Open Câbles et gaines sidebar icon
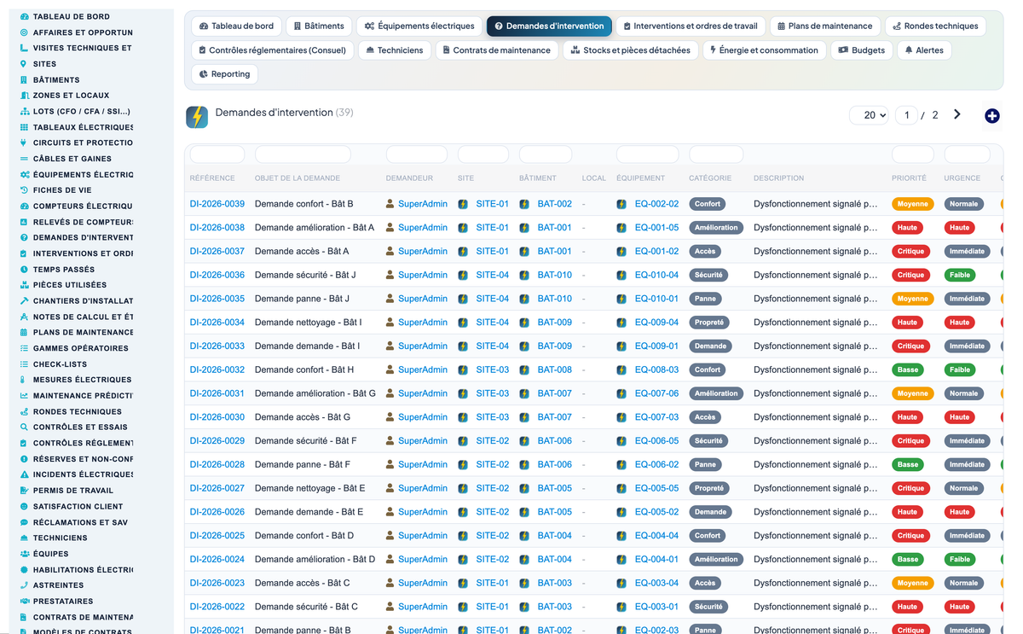The height and width of the screenshot is (634, 1023). (24, 159)
